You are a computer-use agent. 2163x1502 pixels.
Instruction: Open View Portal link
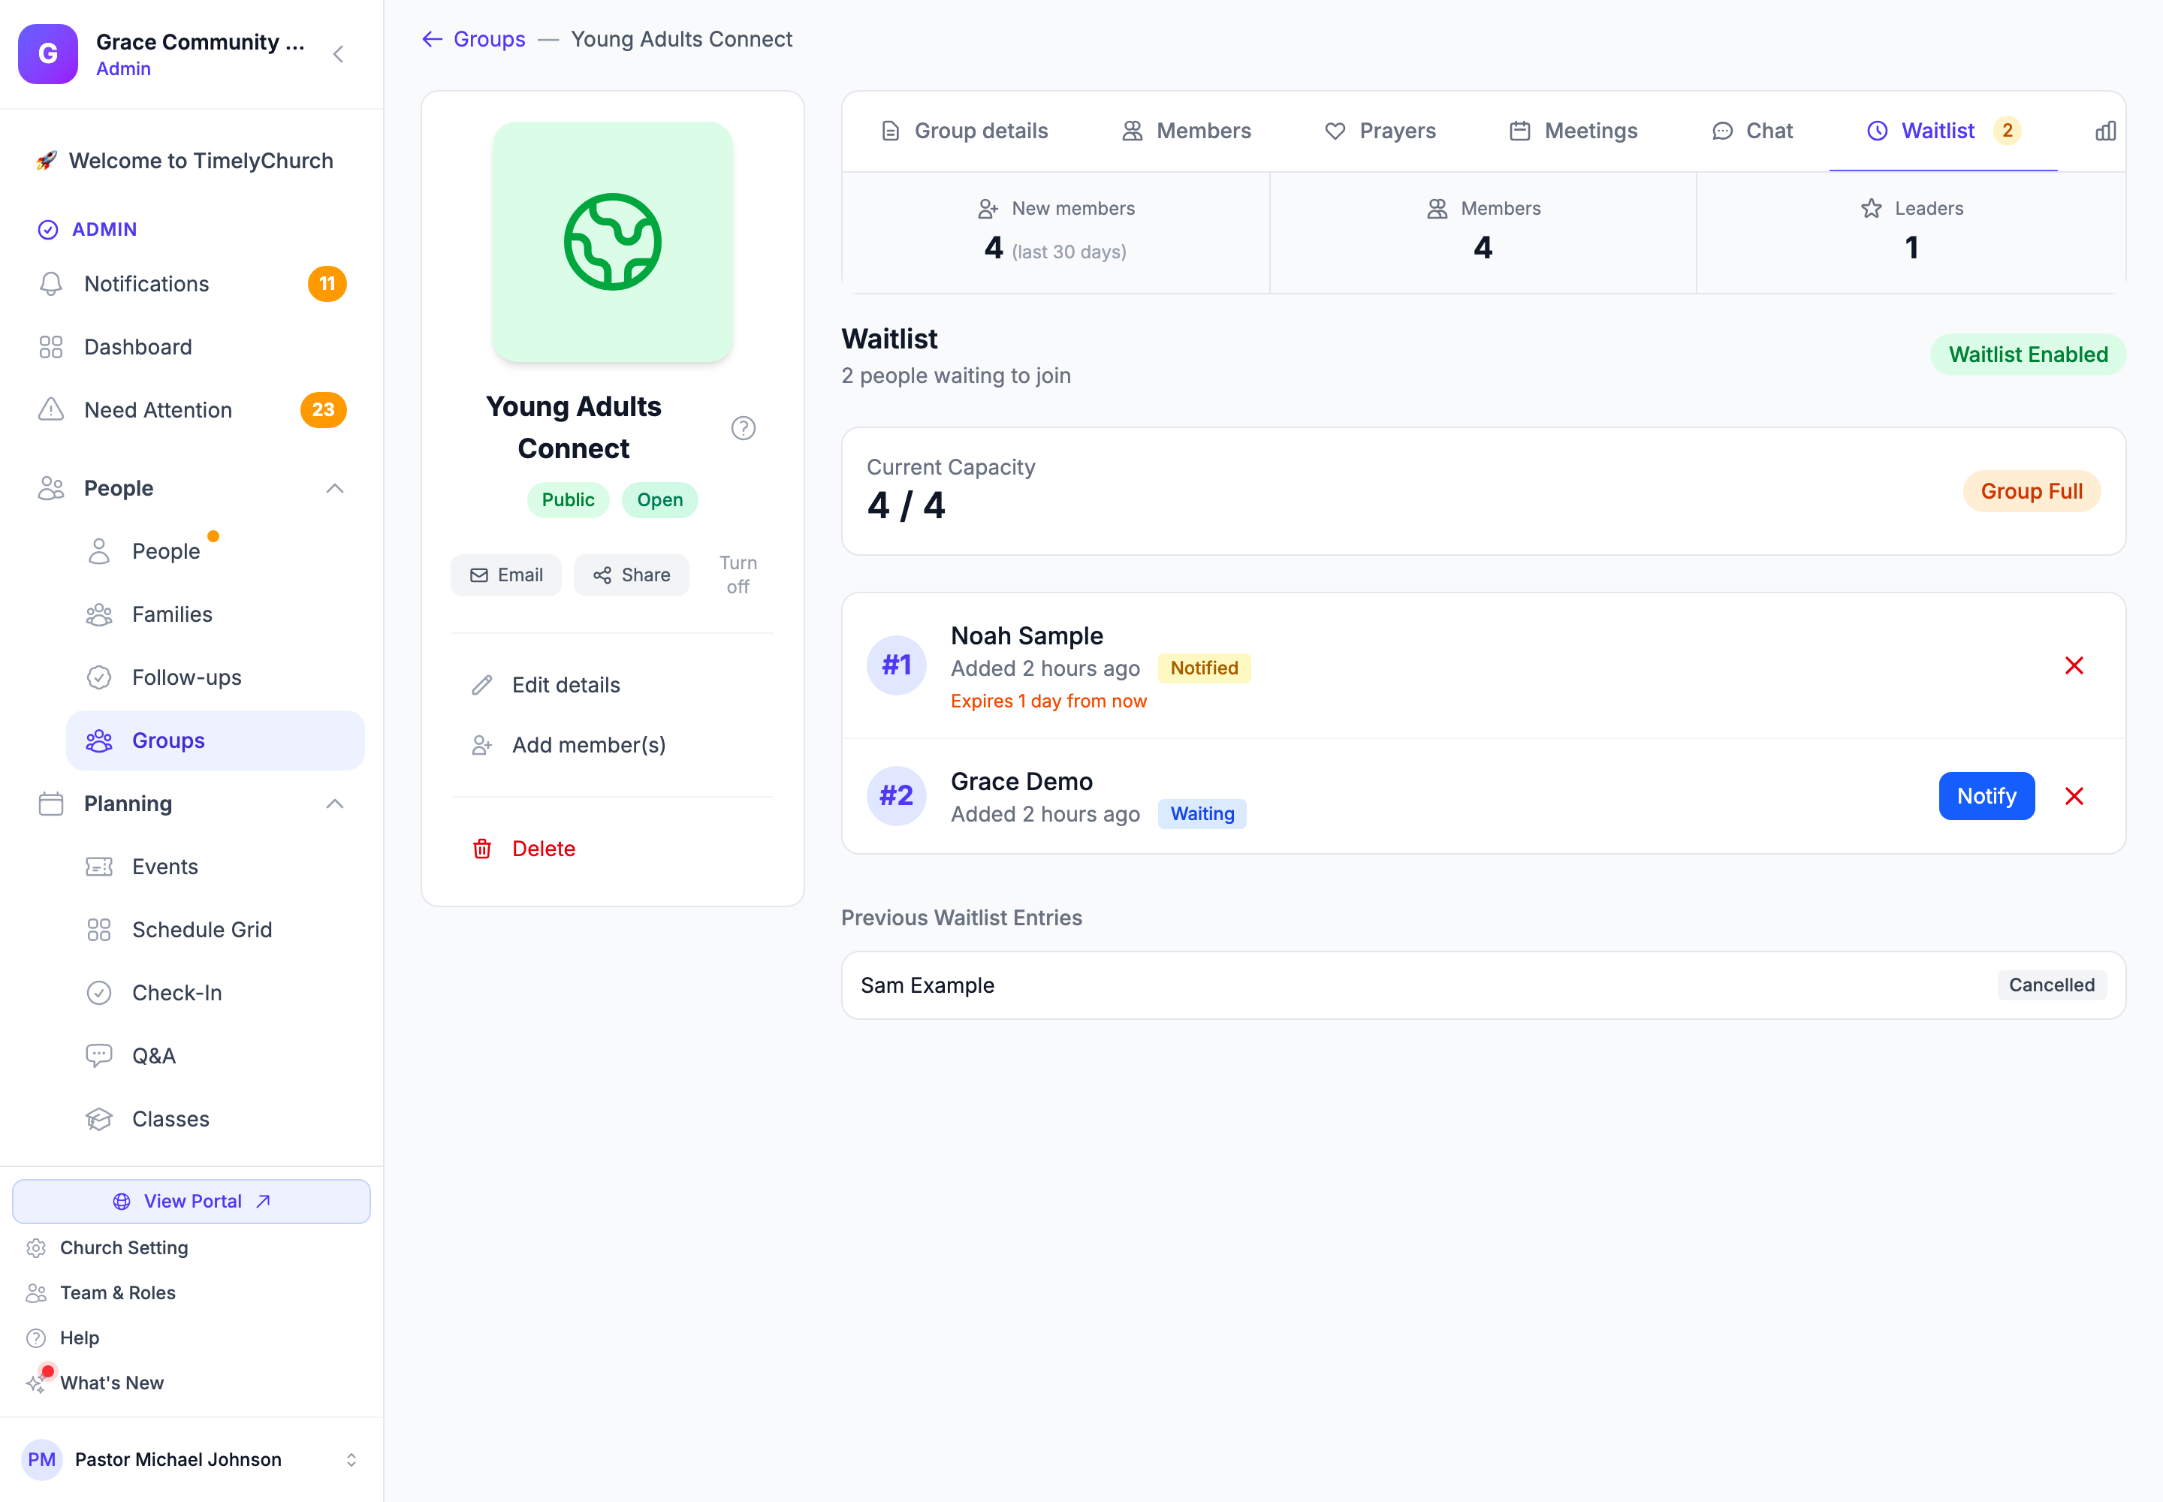(x=191, y=1202)
